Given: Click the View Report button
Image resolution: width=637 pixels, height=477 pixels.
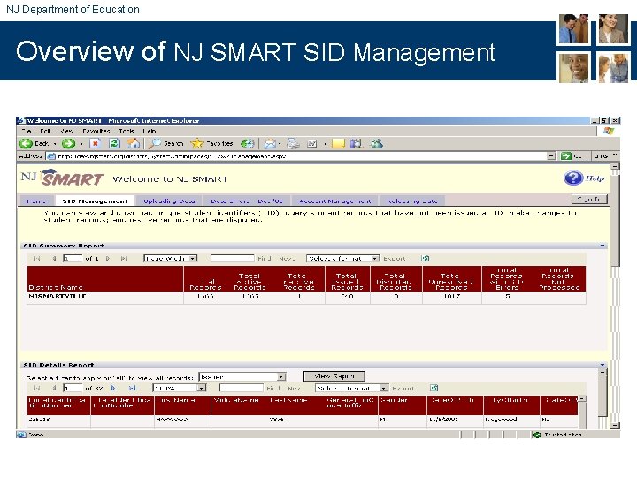Looking at the screenshot, I should pyautogui.click(x=334, y=376).
